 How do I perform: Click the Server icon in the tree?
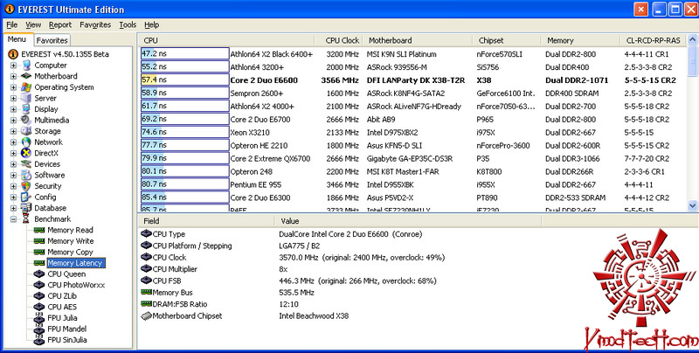26,98
